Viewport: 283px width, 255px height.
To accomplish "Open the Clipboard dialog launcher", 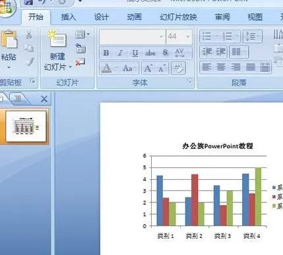I will pyautogui.click(x=33, y=81).
